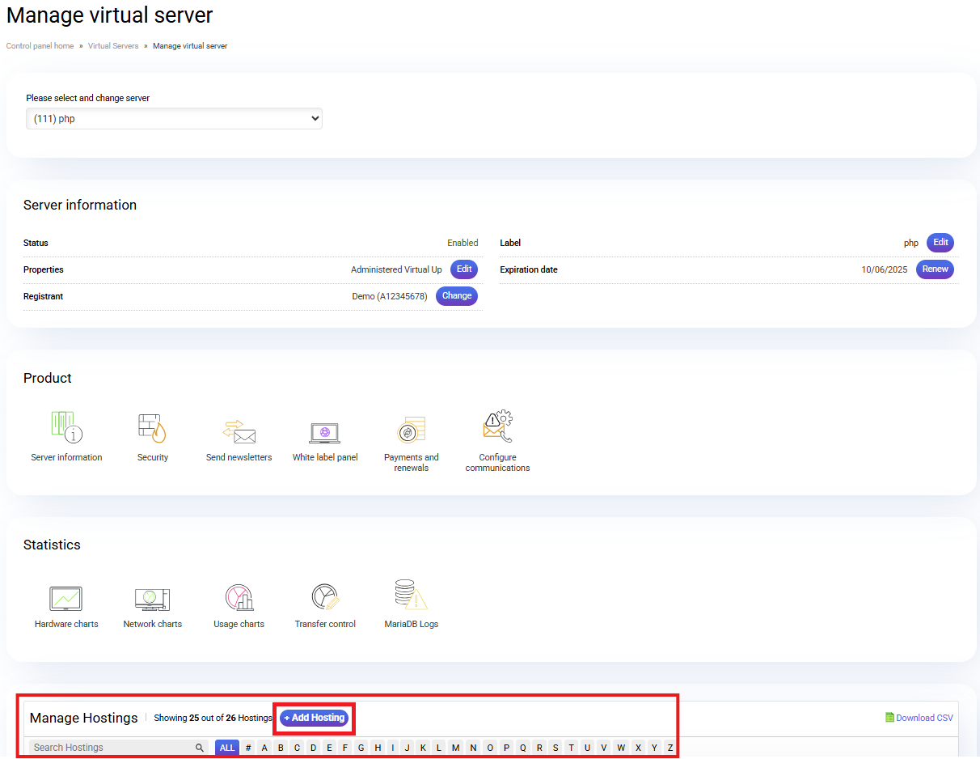Click the Renew expiration date button

tap(935, 269)
